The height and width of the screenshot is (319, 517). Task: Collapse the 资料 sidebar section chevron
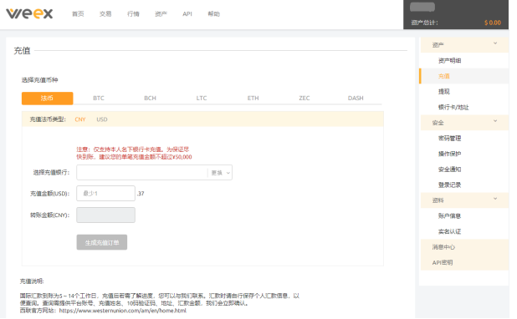point(495,199)
